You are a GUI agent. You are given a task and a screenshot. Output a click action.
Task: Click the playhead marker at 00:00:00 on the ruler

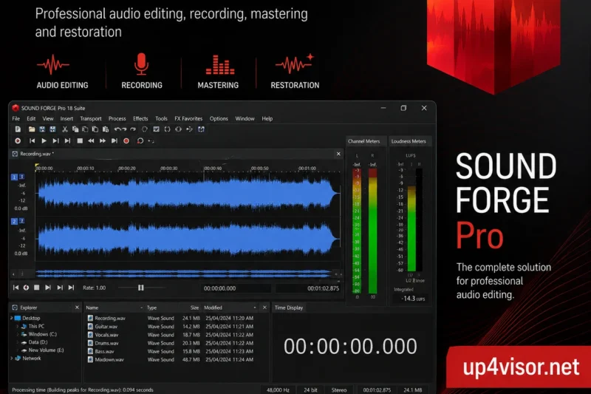(x=37, y=166)
